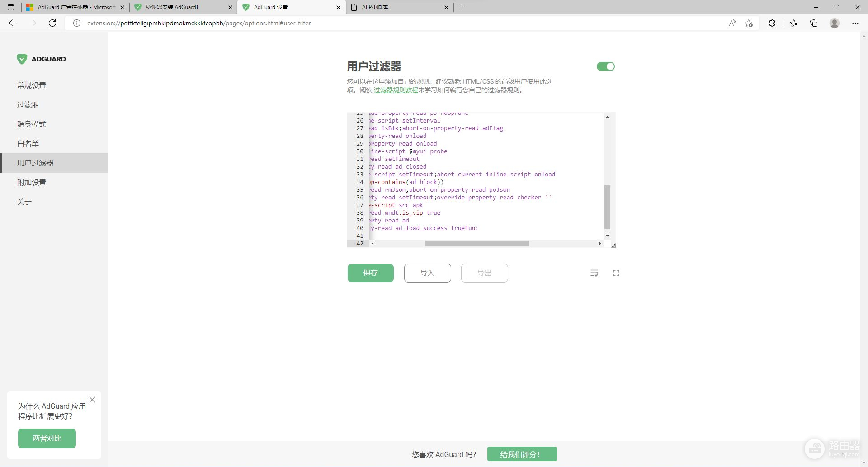The image size is (868, 467).
Task: Open the favorites list icon
Action: pos(794,23)
